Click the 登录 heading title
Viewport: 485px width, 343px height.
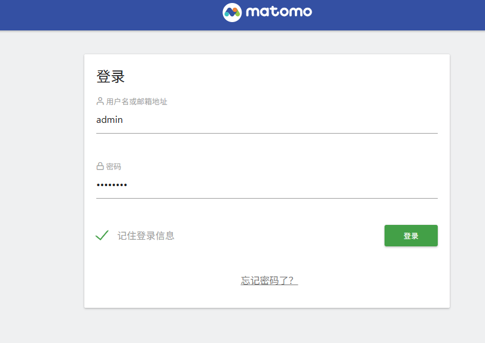click(x=111, y=76)
